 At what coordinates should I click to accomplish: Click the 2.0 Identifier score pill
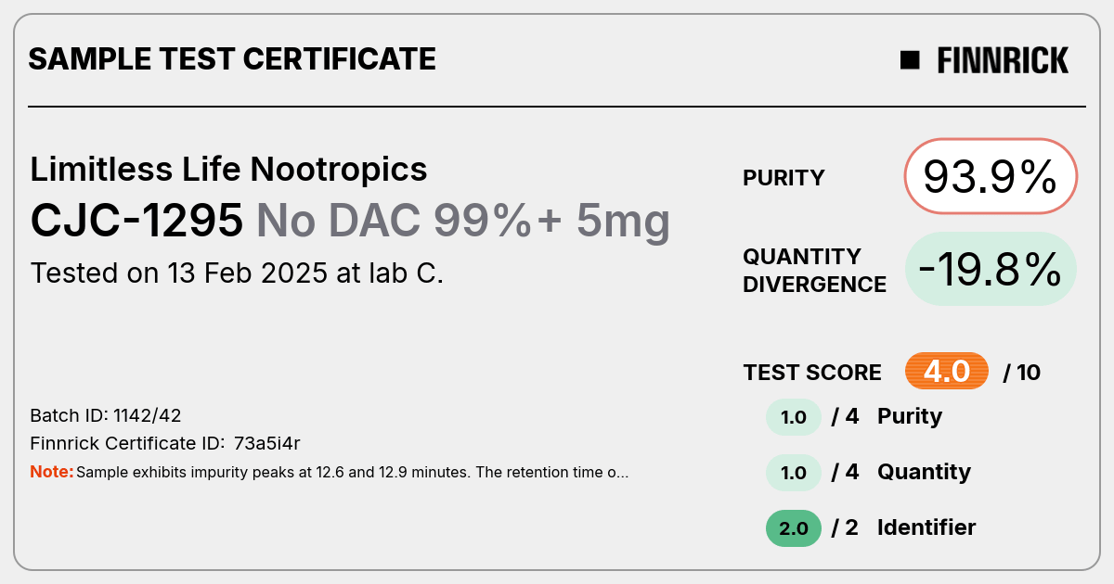pyautogui.click(x=793, y=528)
